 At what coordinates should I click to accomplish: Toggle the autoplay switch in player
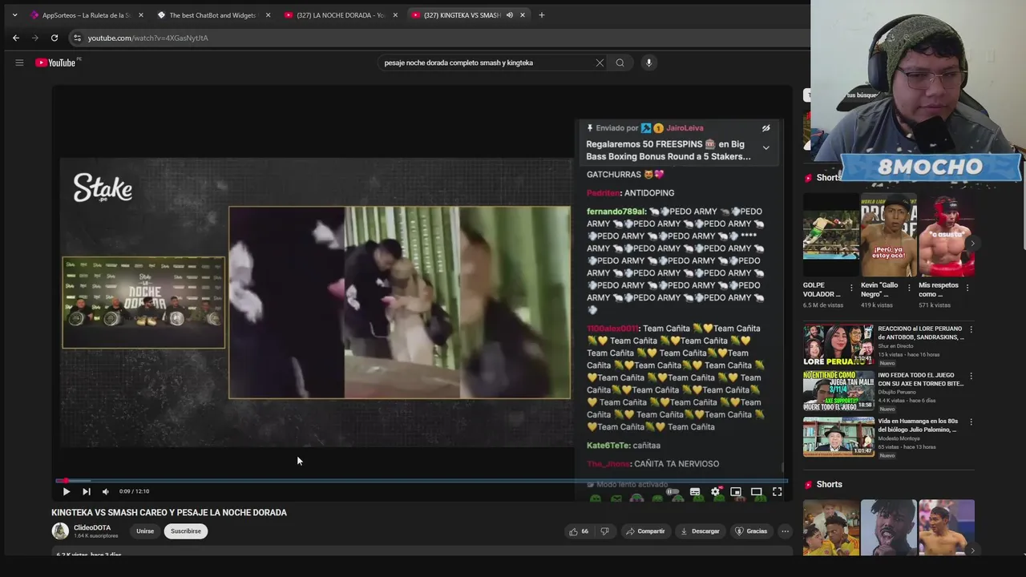673,491
